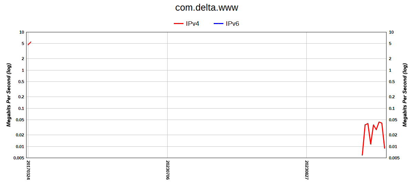Screen dimensions: 413x189
Task: Click the right y-axis 0.02 tick label
Action: (393, 135)
